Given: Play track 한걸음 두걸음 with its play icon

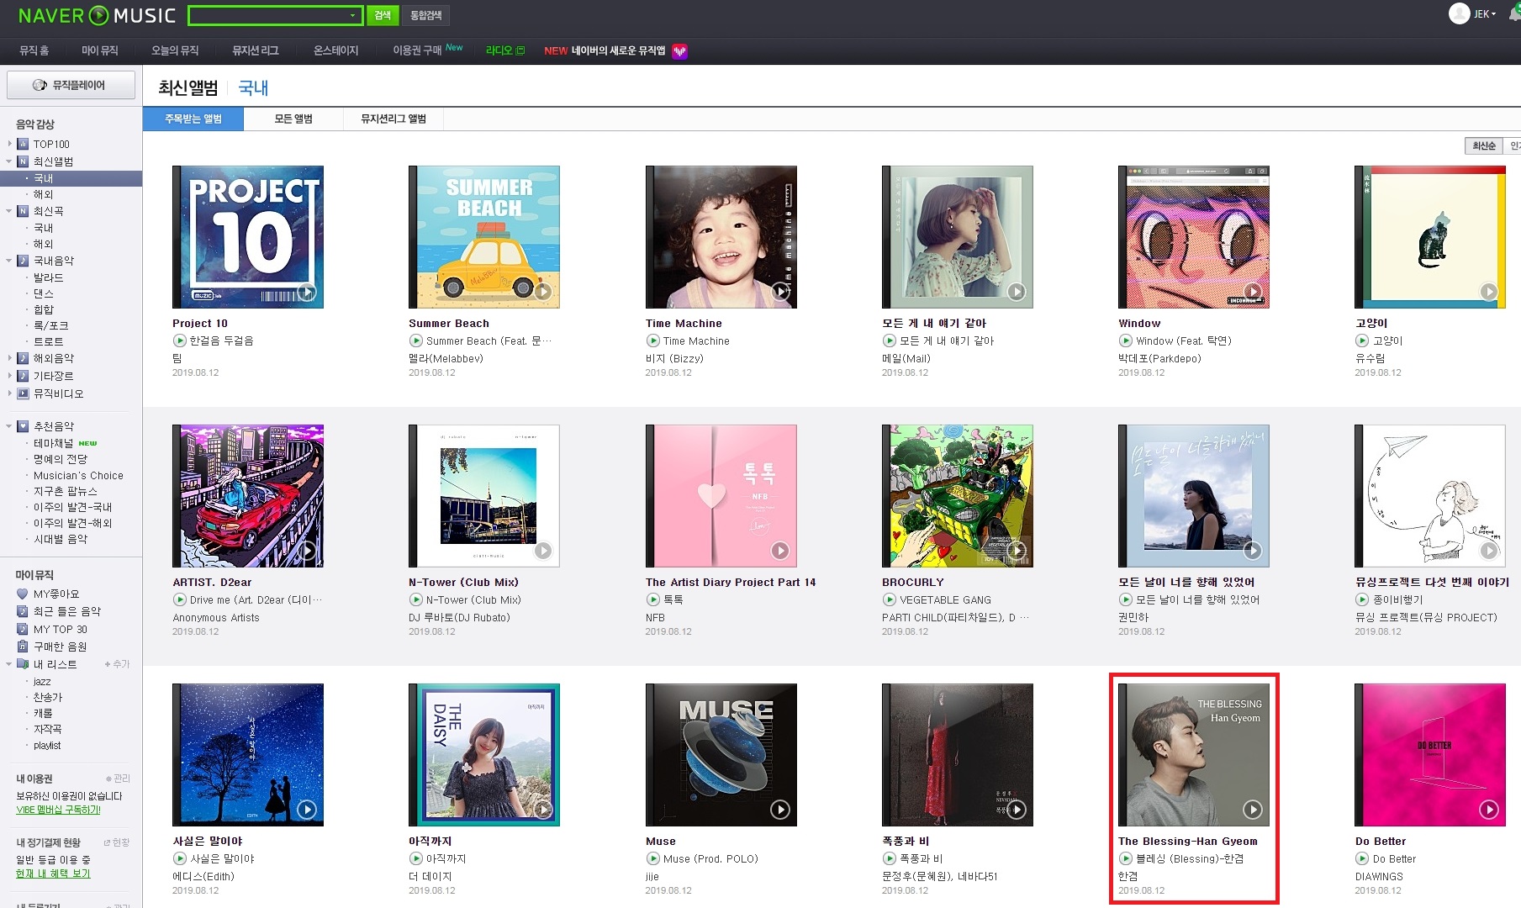Looking at the screenshot, I should 179,340.
